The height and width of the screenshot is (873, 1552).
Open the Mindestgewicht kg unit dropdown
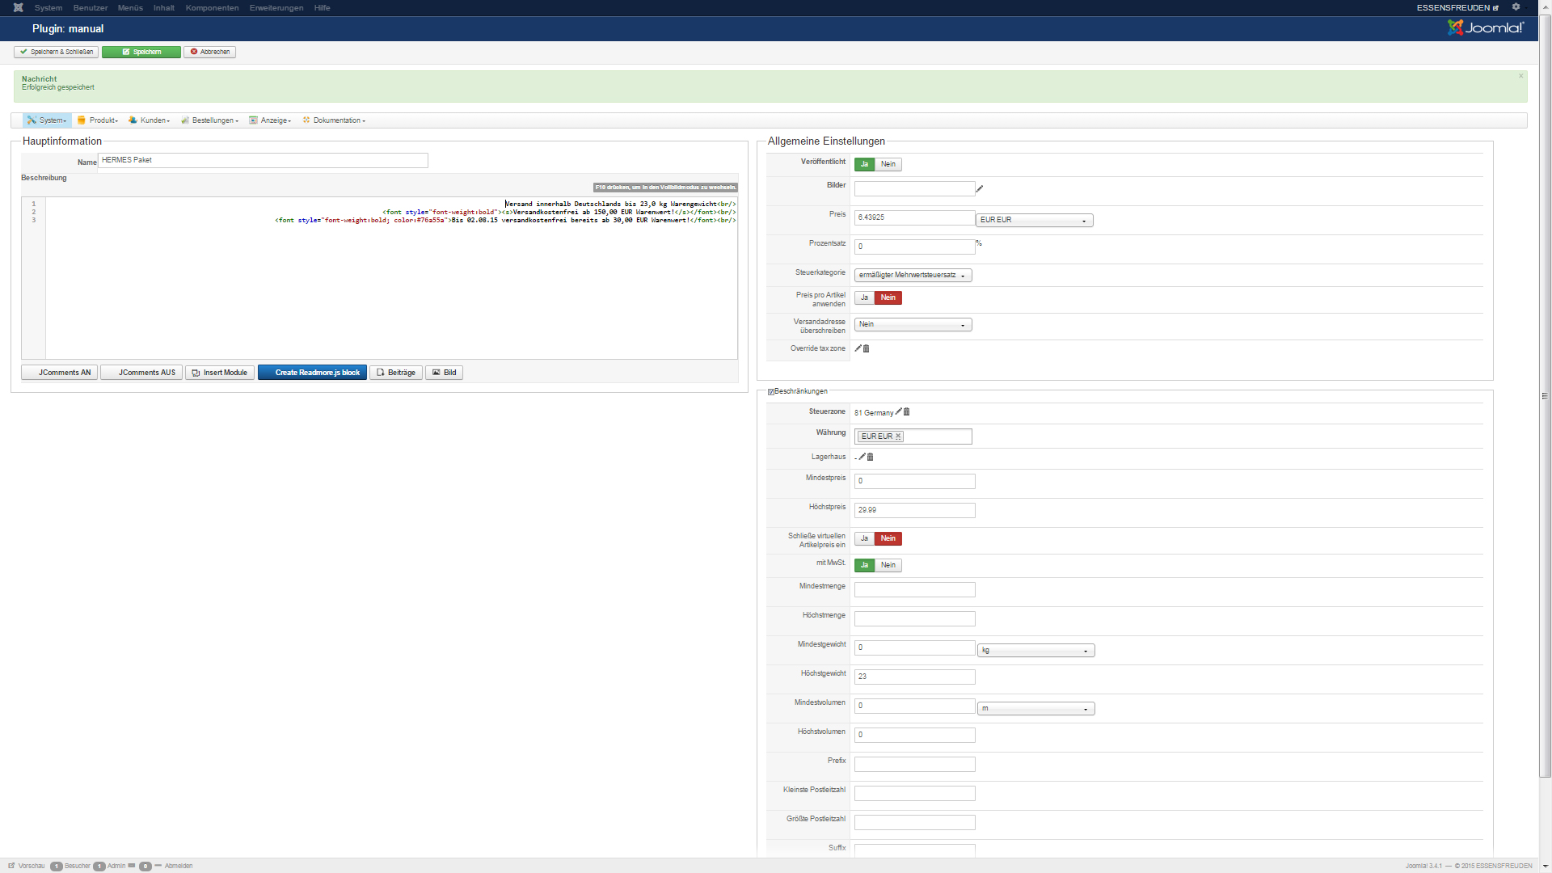tap(1035, 651)
